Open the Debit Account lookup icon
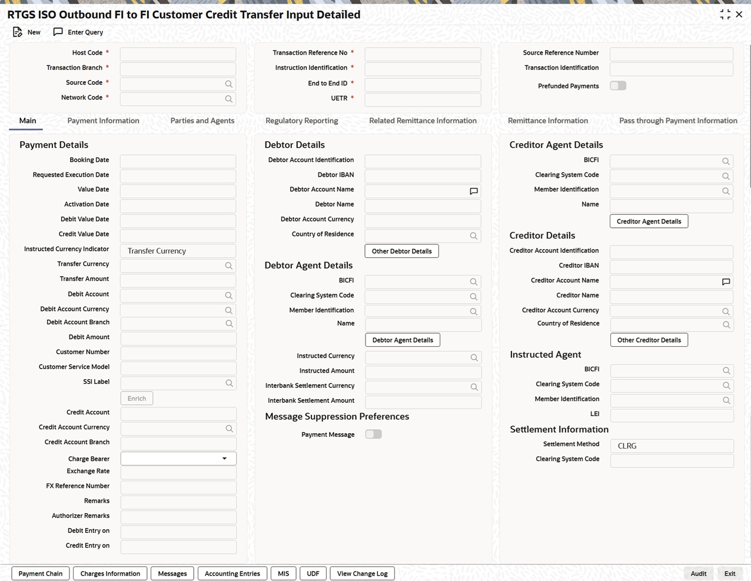This screenshot has height=581, width=751. click(x=229, y=296)
